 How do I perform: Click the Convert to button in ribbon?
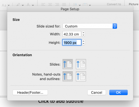pyautogui.click(x=114, y=4)
